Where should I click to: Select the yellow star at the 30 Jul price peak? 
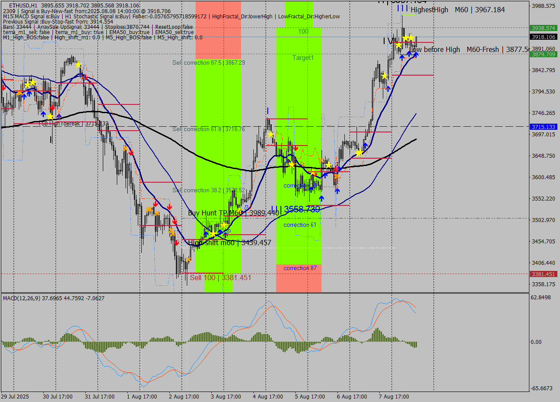coord(32,82)
